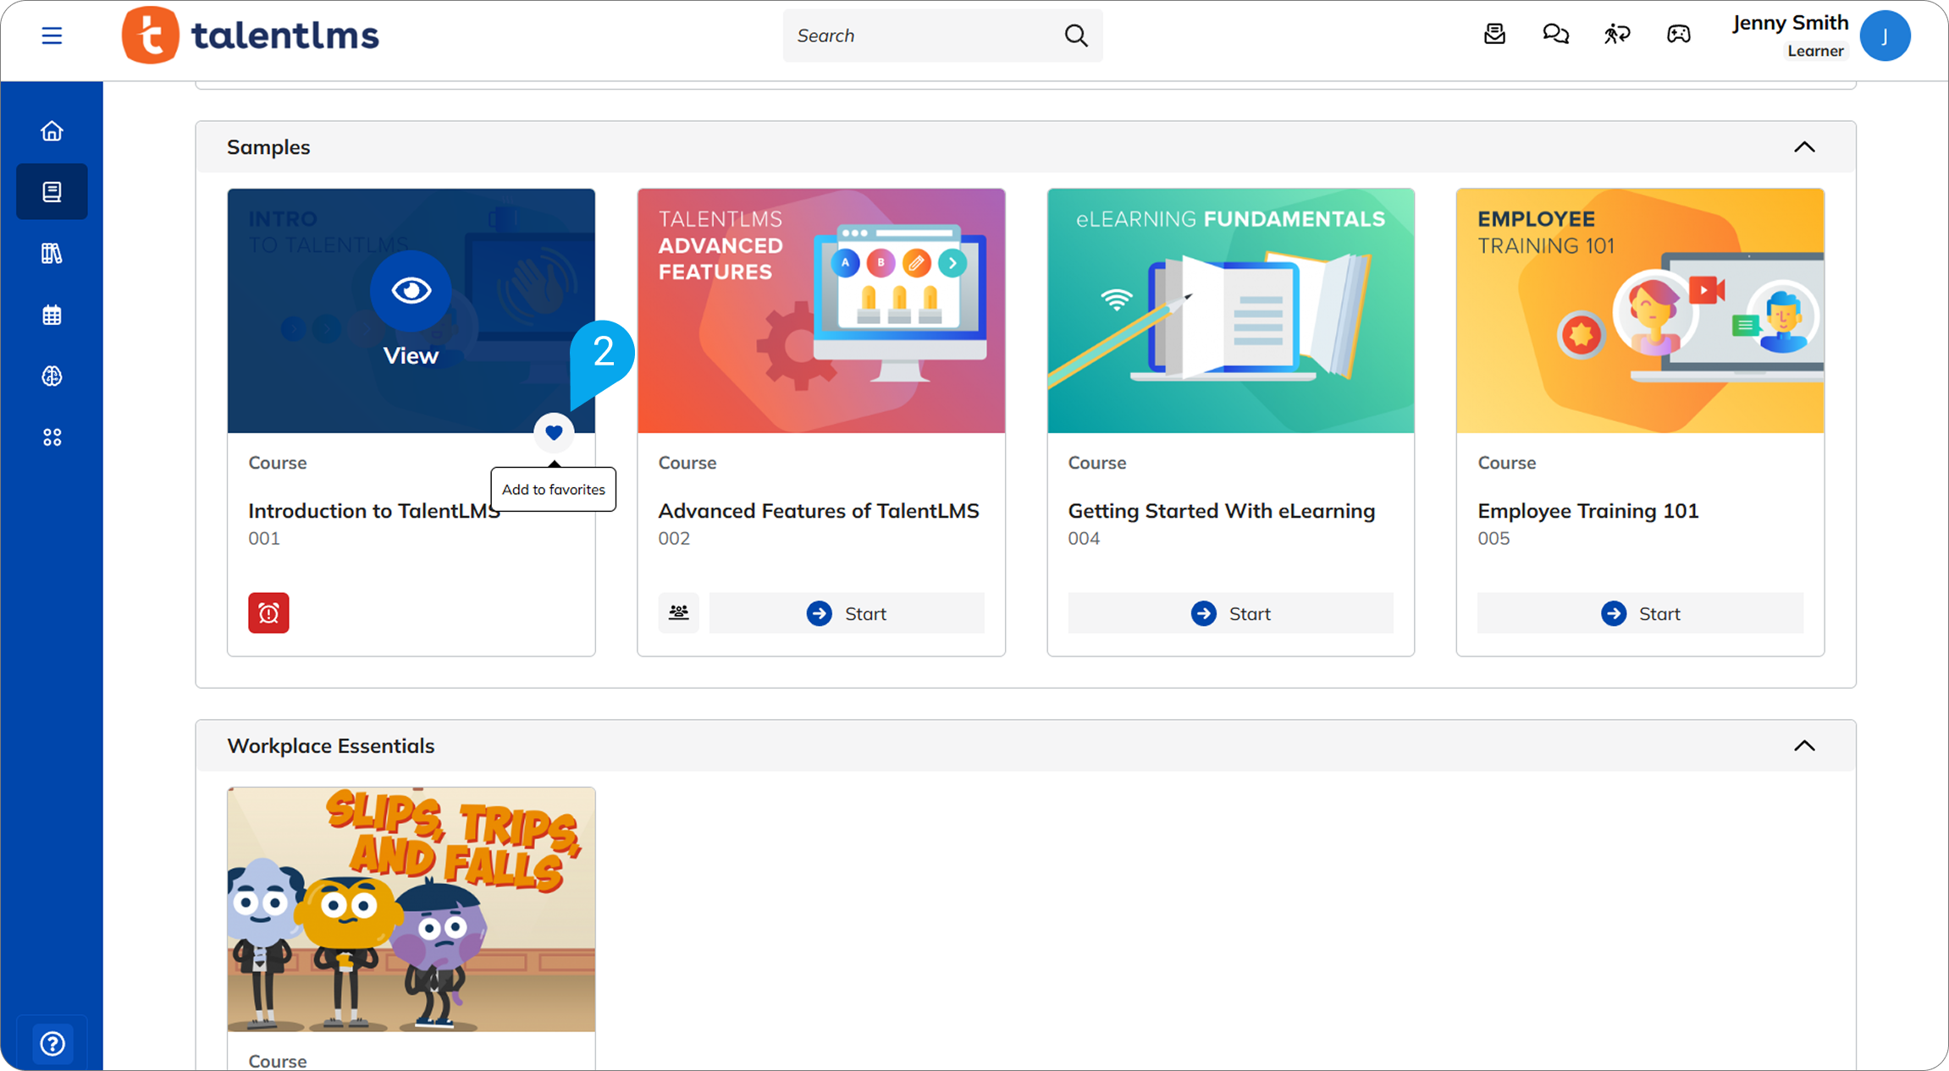Viewport: 1949px width, 1071px height.
Task: Click the messages inbox icon in the header
Action: [x=1494, y=35]
